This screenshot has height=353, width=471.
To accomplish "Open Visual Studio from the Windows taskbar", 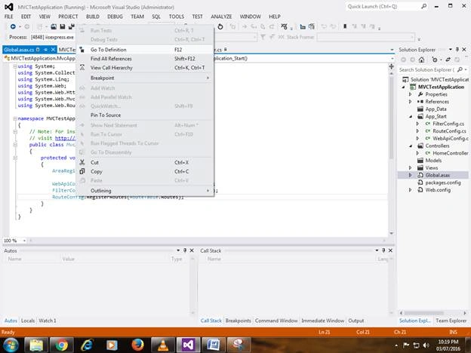I will (x=188, y=345).
